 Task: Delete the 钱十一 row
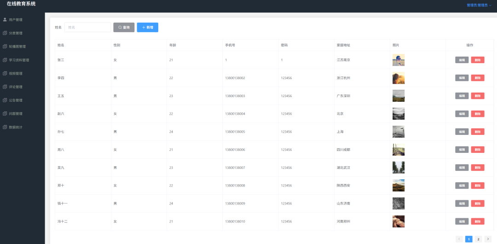pyautogui.click(x=478, y=203)
